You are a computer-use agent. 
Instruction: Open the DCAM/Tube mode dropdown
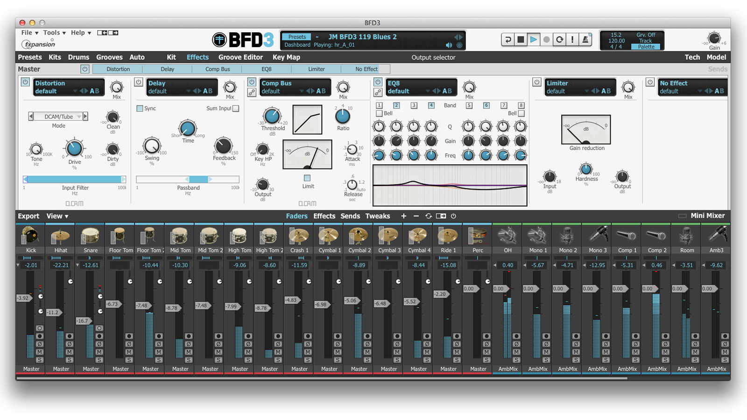pyautogui.click(x=59, y=117)
